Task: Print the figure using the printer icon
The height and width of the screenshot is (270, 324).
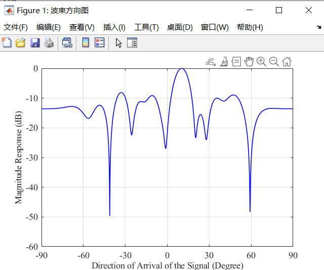Action: (49, 43)
